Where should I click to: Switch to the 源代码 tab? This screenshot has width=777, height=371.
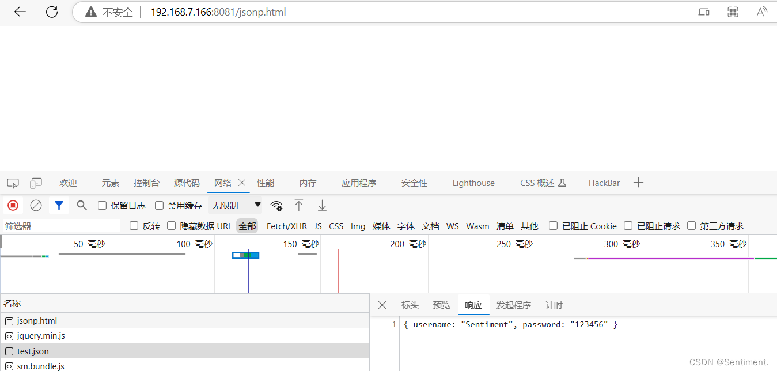tap(187, 183)
